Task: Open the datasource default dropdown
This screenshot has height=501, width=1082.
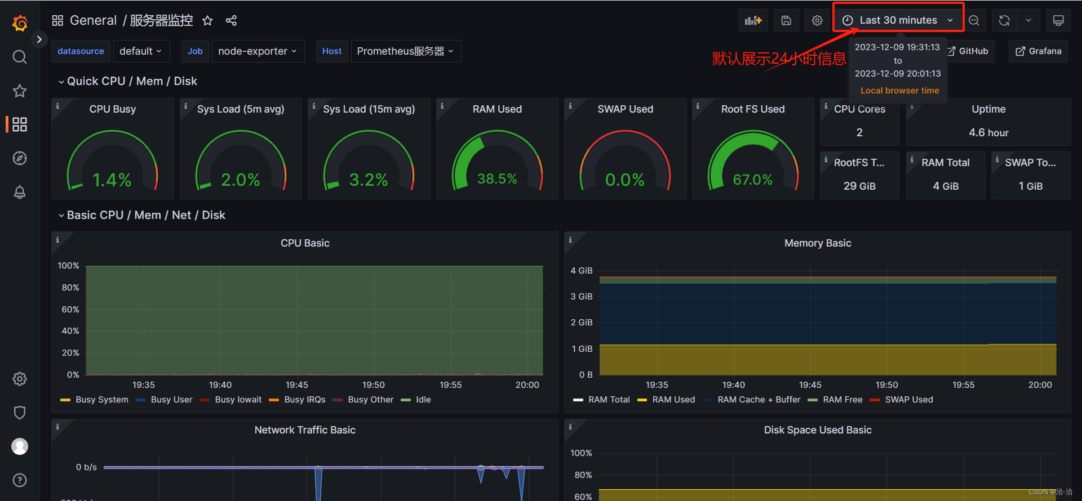Action: 141,51
